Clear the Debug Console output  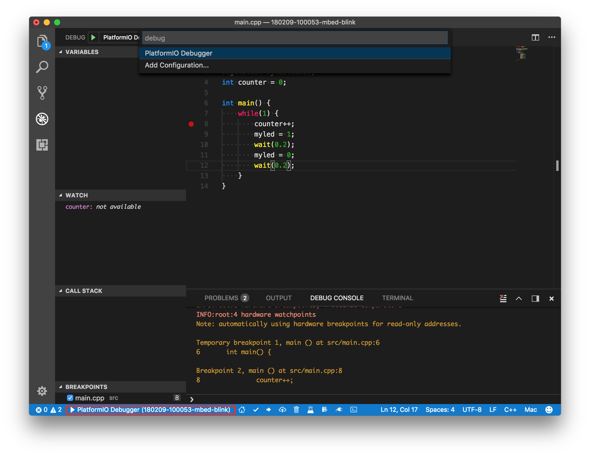[503, 298]
